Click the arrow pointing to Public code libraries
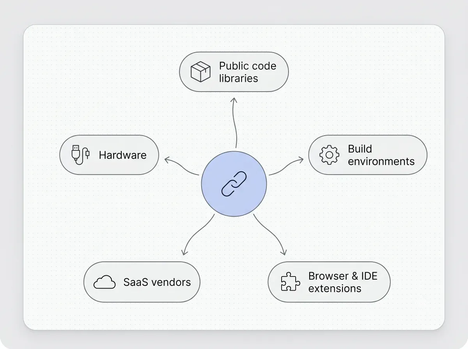The image size is (468, 349). pyautogui.click(x=235, y=123)
